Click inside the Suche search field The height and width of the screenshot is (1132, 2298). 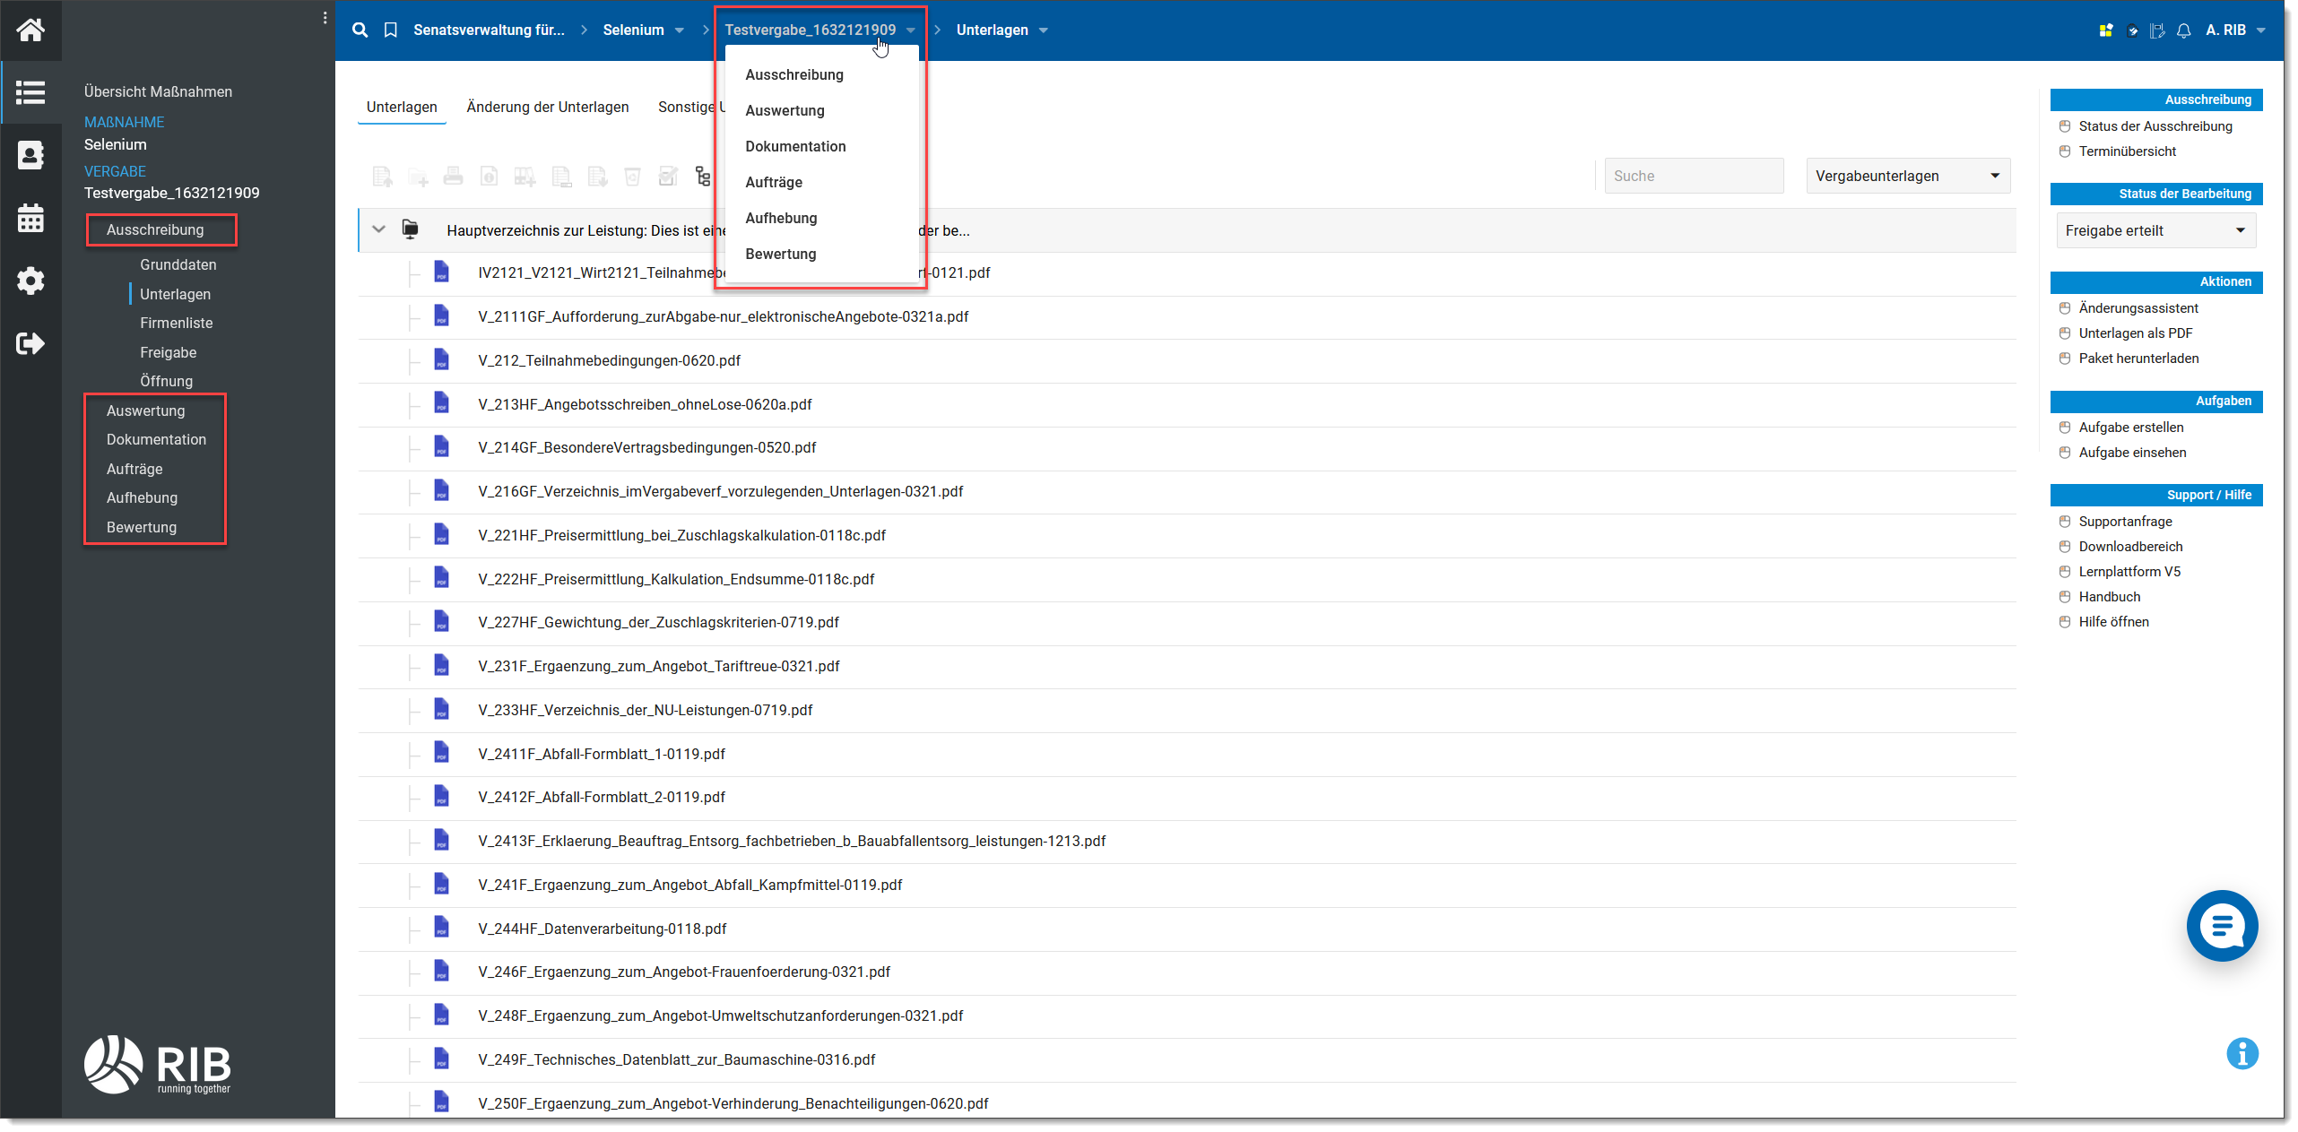click(x=1693, y=176)
